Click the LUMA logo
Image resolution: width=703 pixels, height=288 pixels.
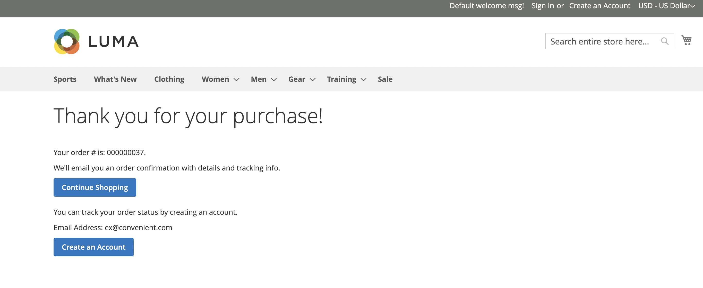point(96,41)
